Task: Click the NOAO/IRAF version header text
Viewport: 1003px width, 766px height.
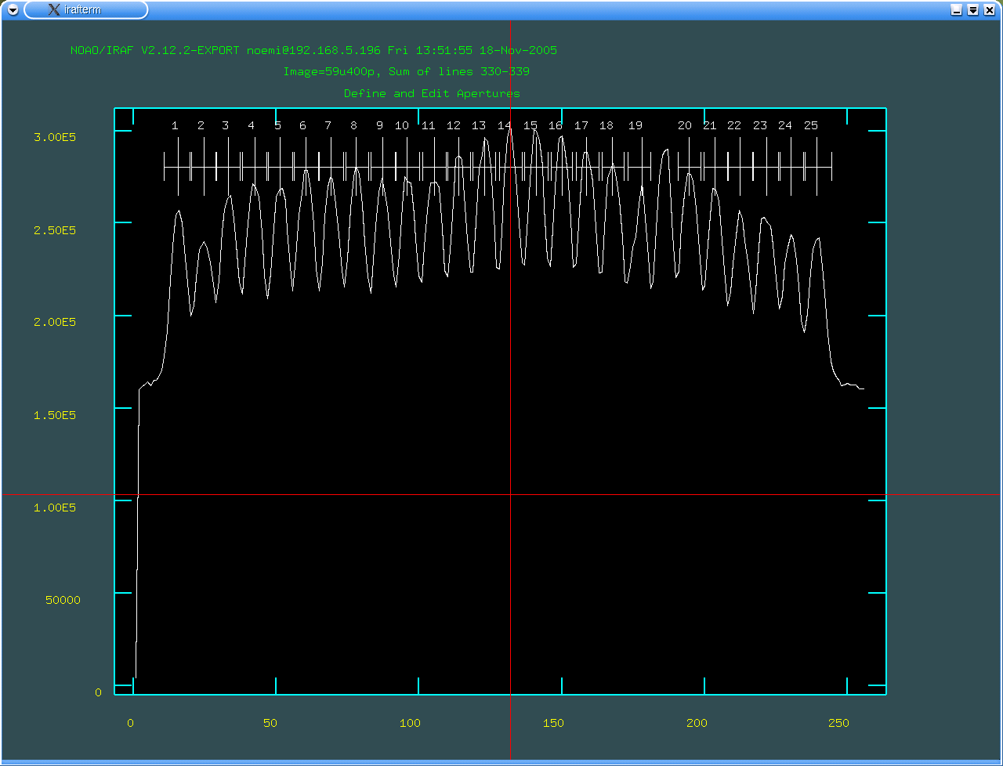Action: click(x=313, y=50)
